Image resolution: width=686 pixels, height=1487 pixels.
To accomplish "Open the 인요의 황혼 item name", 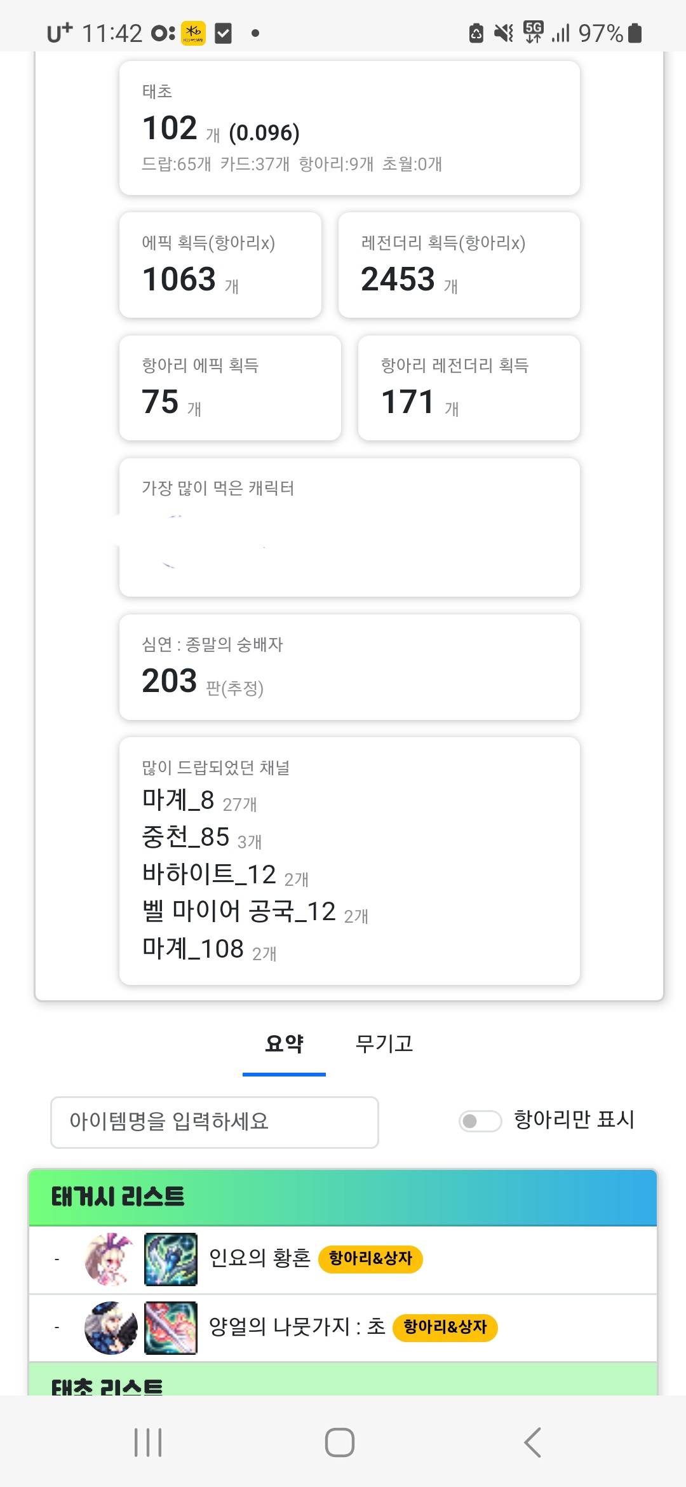I will pos(260,1259).
